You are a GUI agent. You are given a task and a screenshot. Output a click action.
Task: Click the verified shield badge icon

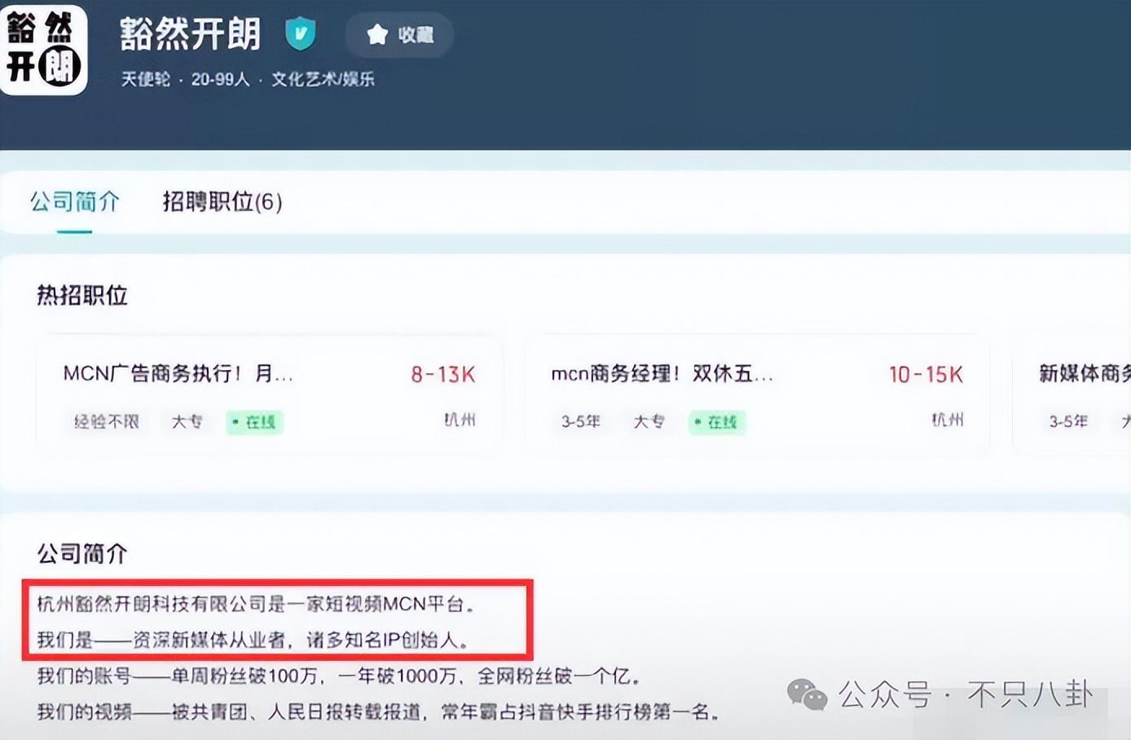[301, 33]
